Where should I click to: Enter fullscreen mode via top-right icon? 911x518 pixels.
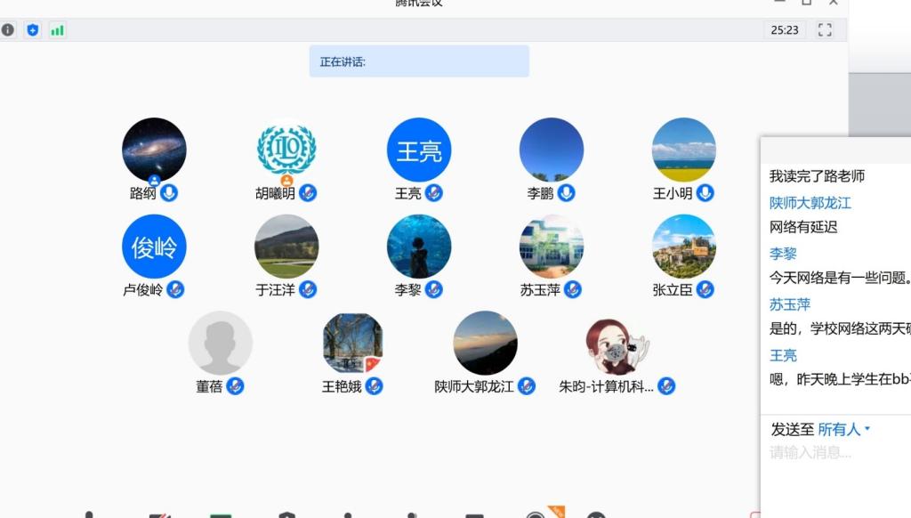(x=825, y=30)
